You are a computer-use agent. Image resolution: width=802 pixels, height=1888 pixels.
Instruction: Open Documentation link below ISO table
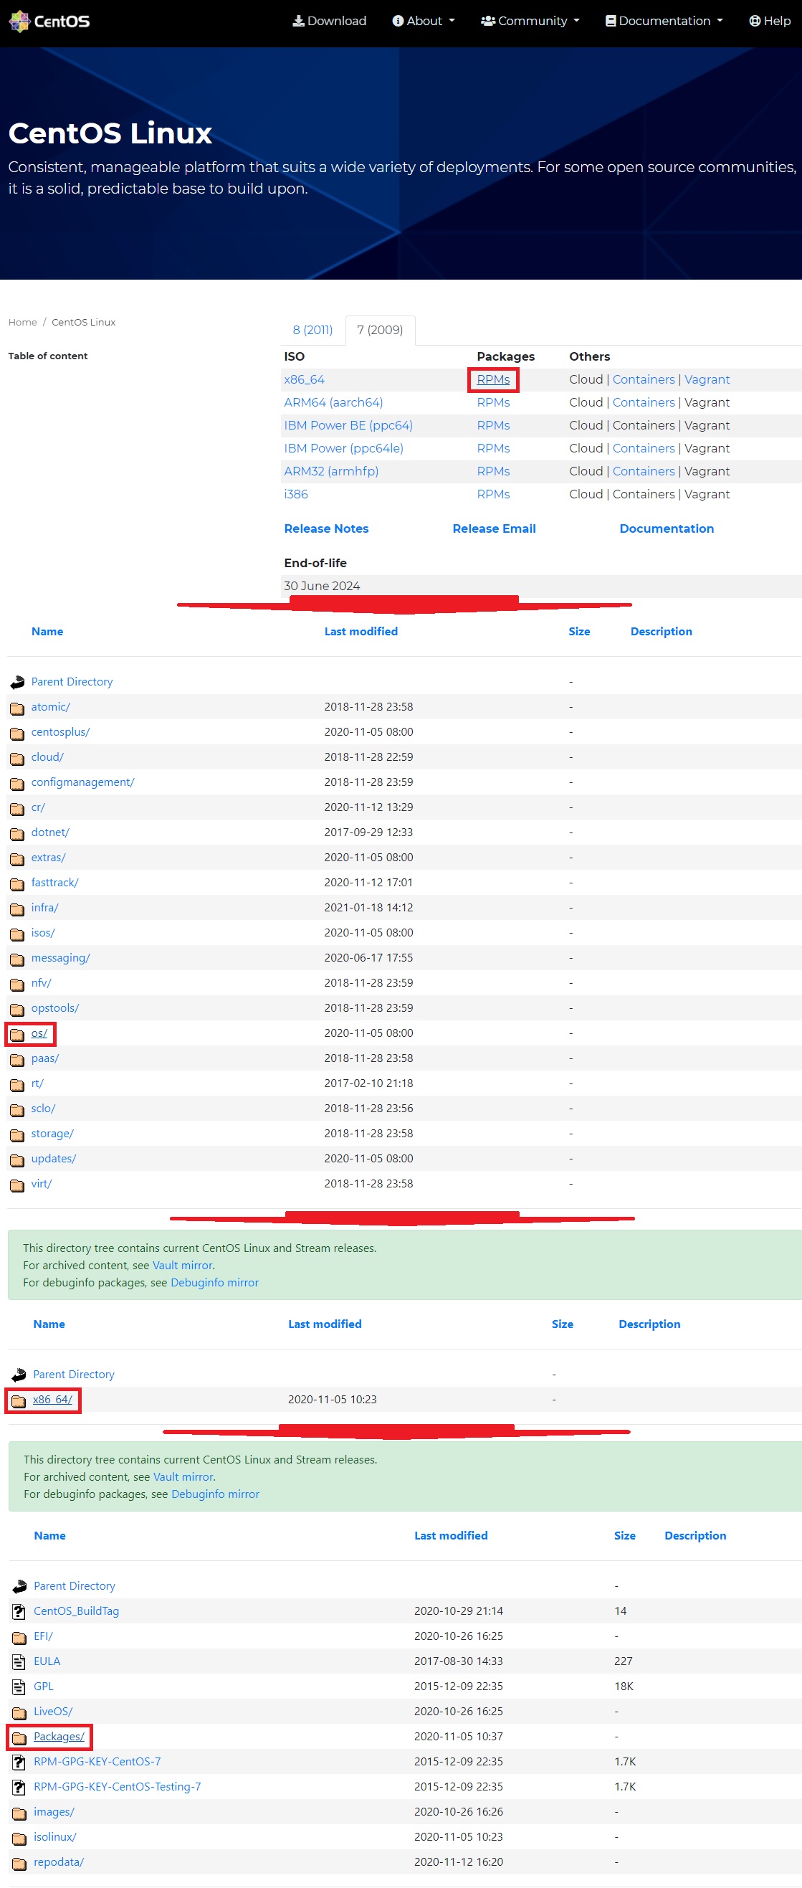(667, 528)
